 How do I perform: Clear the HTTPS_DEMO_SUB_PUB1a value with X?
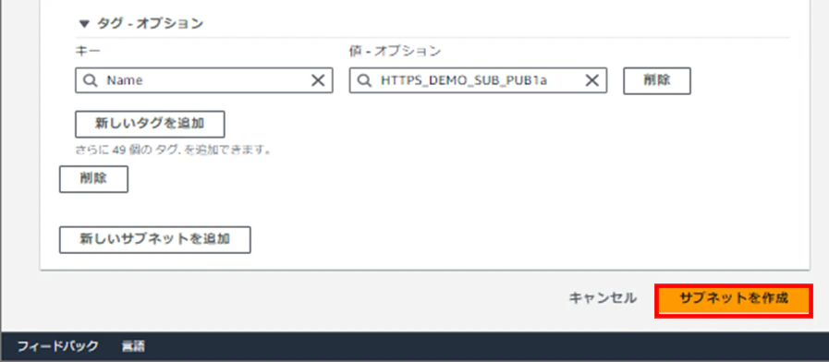[x=591, y=80]
